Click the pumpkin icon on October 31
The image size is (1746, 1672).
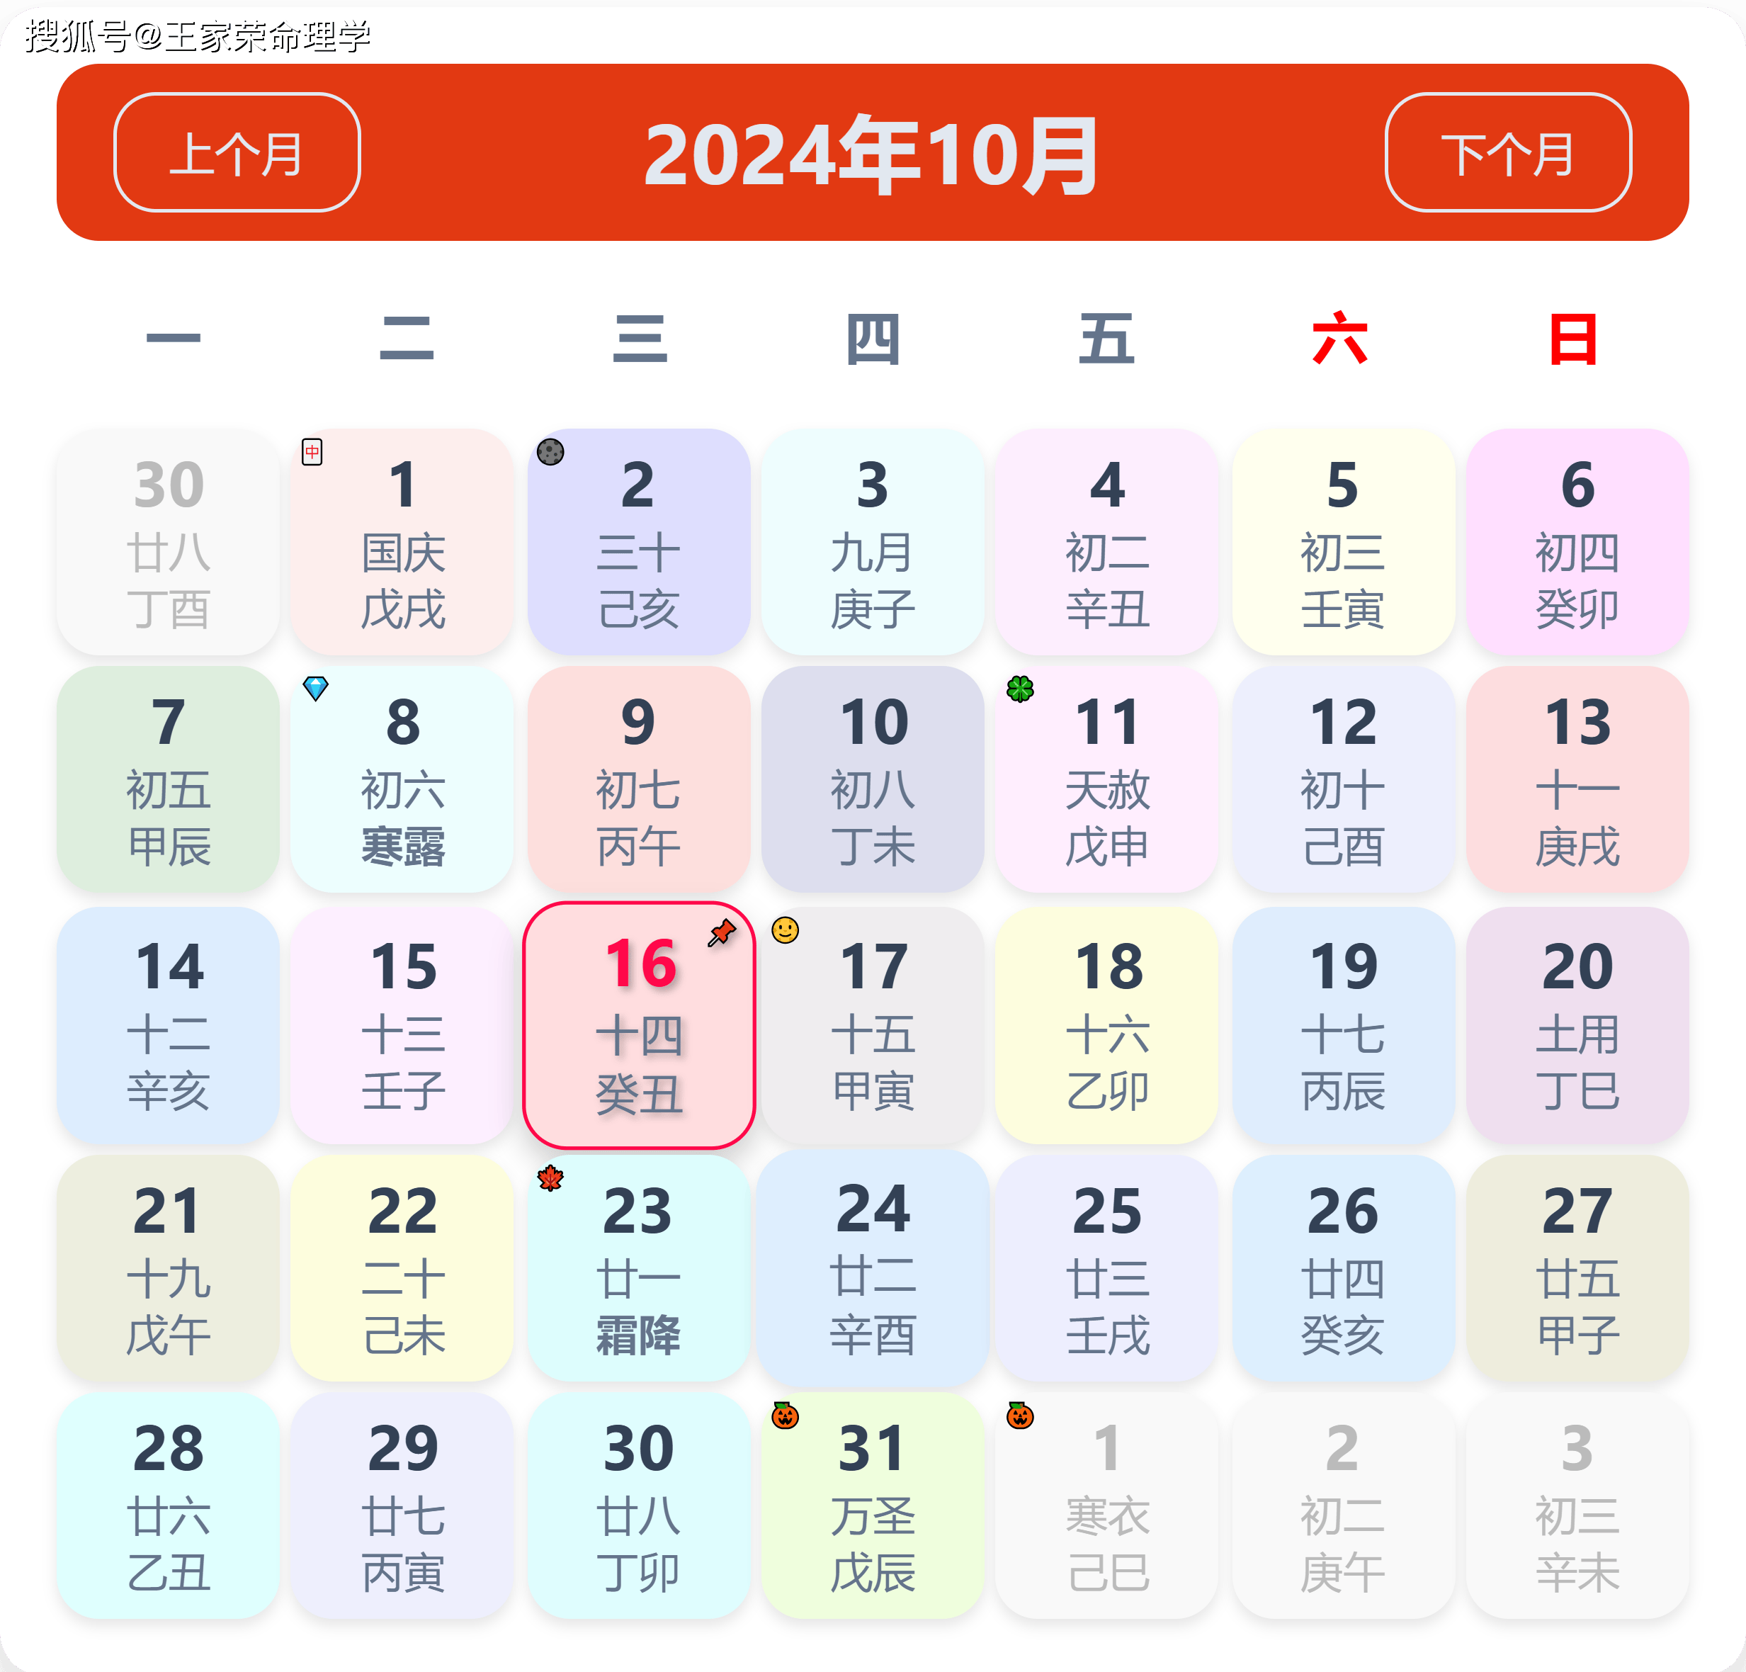[785, 1415]
